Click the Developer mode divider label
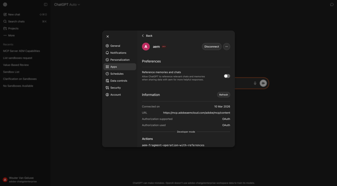 tap(186, 132)
